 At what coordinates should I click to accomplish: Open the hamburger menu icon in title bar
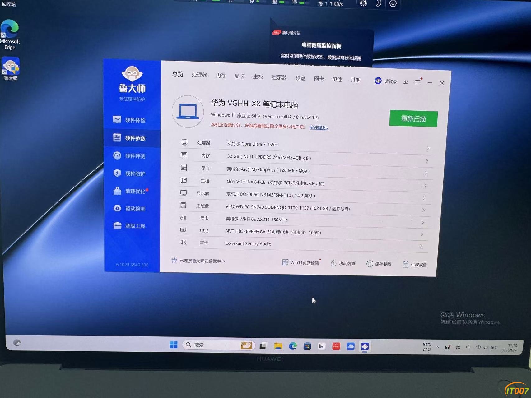418,82
